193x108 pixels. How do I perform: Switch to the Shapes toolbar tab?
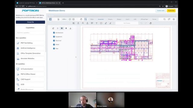click(110, 19)
